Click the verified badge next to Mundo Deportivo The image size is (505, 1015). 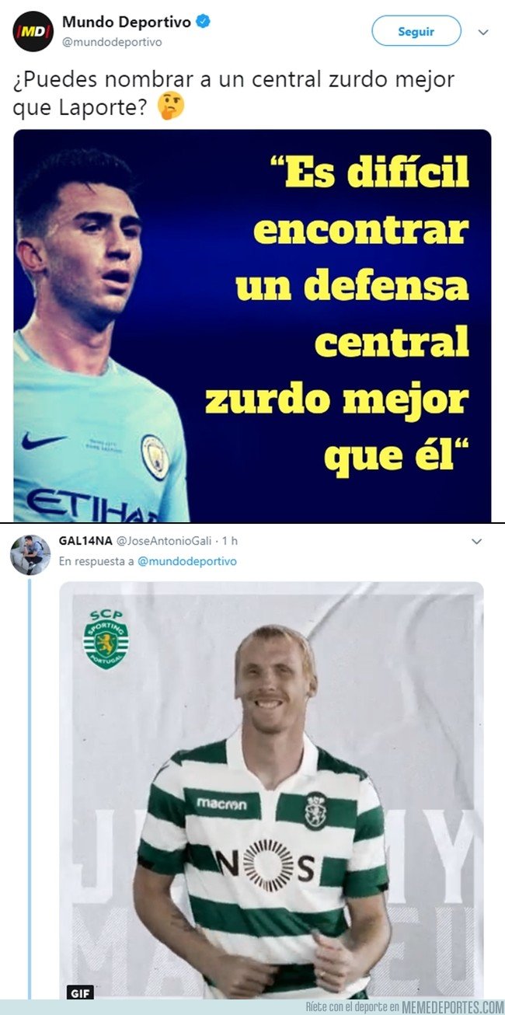202,23
